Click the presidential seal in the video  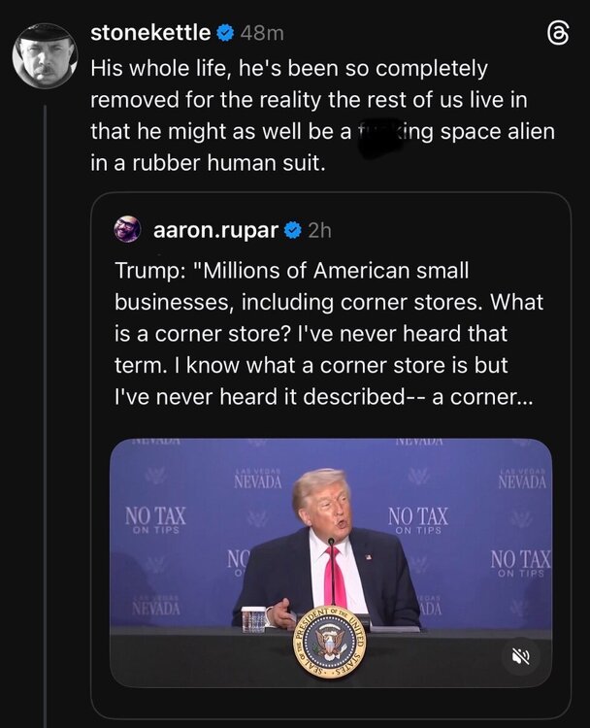331,642
